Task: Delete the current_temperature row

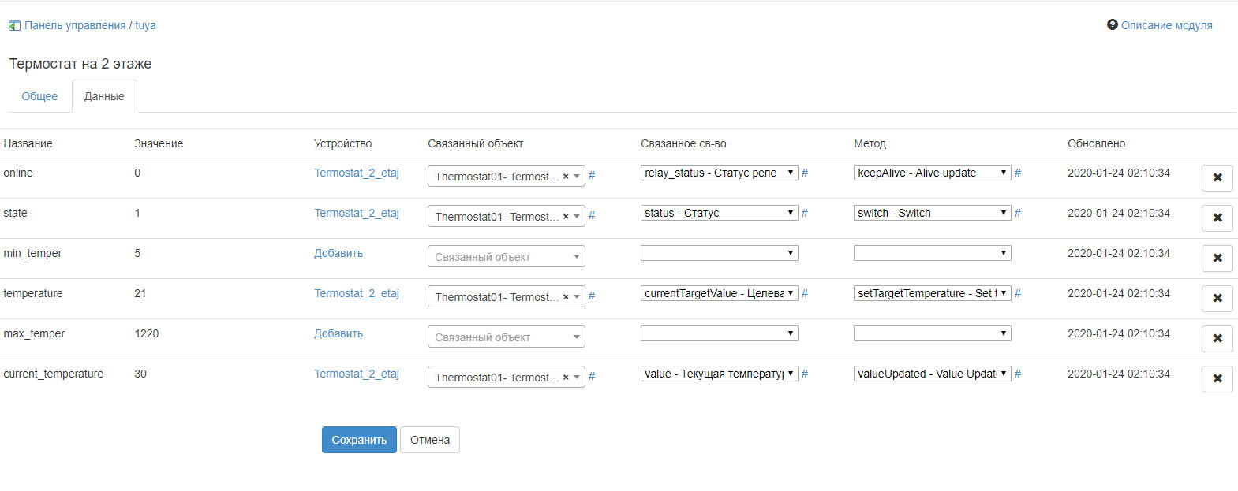Action: coord(1217,378)
